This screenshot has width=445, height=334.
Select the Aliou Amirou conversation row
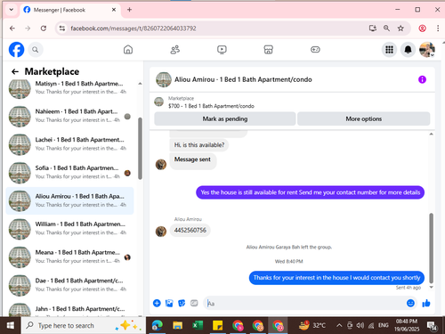pyautogui.click(x=69, y=200)
